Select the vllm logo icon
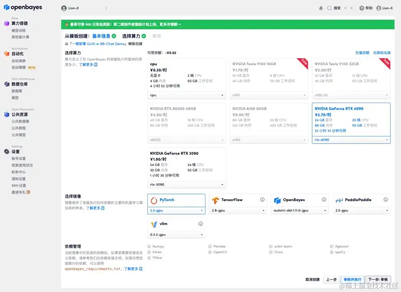The height and width of the screenshot is (292, 401). tap(154, 224)
